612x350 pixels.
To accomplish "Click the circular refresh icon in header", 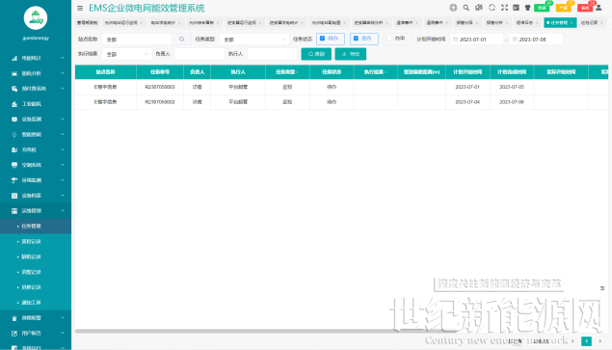I will [x=492, y=8].
